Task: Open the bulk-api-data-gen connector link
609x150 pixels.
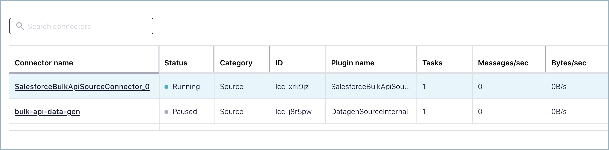Action: tap(47, 111)
